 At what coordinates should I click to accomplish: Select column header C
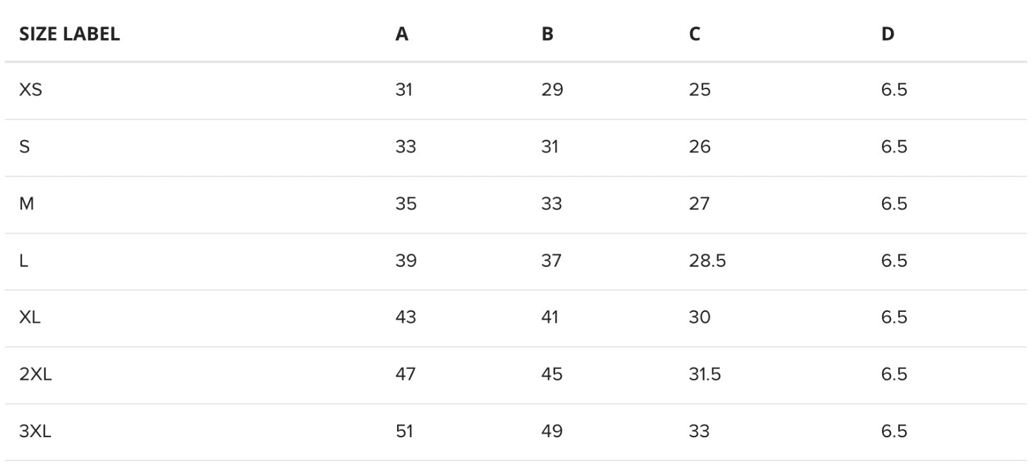[694, 34]
